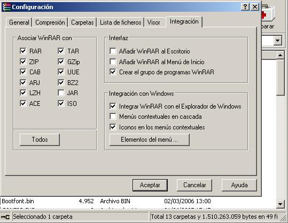Screen dimensions: 288x223
Task: Toggle the GZip association checkbox
Action: click(61, 61)
